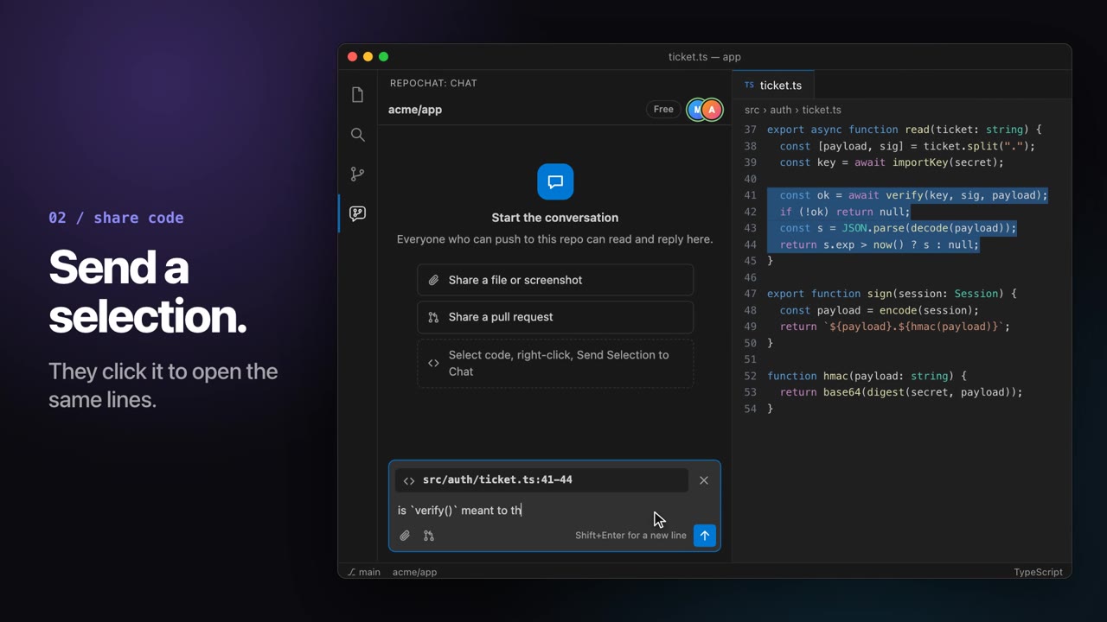1107x622 pixels.
Task: Click acme/app in the status bar
Action: click(414, 572)
